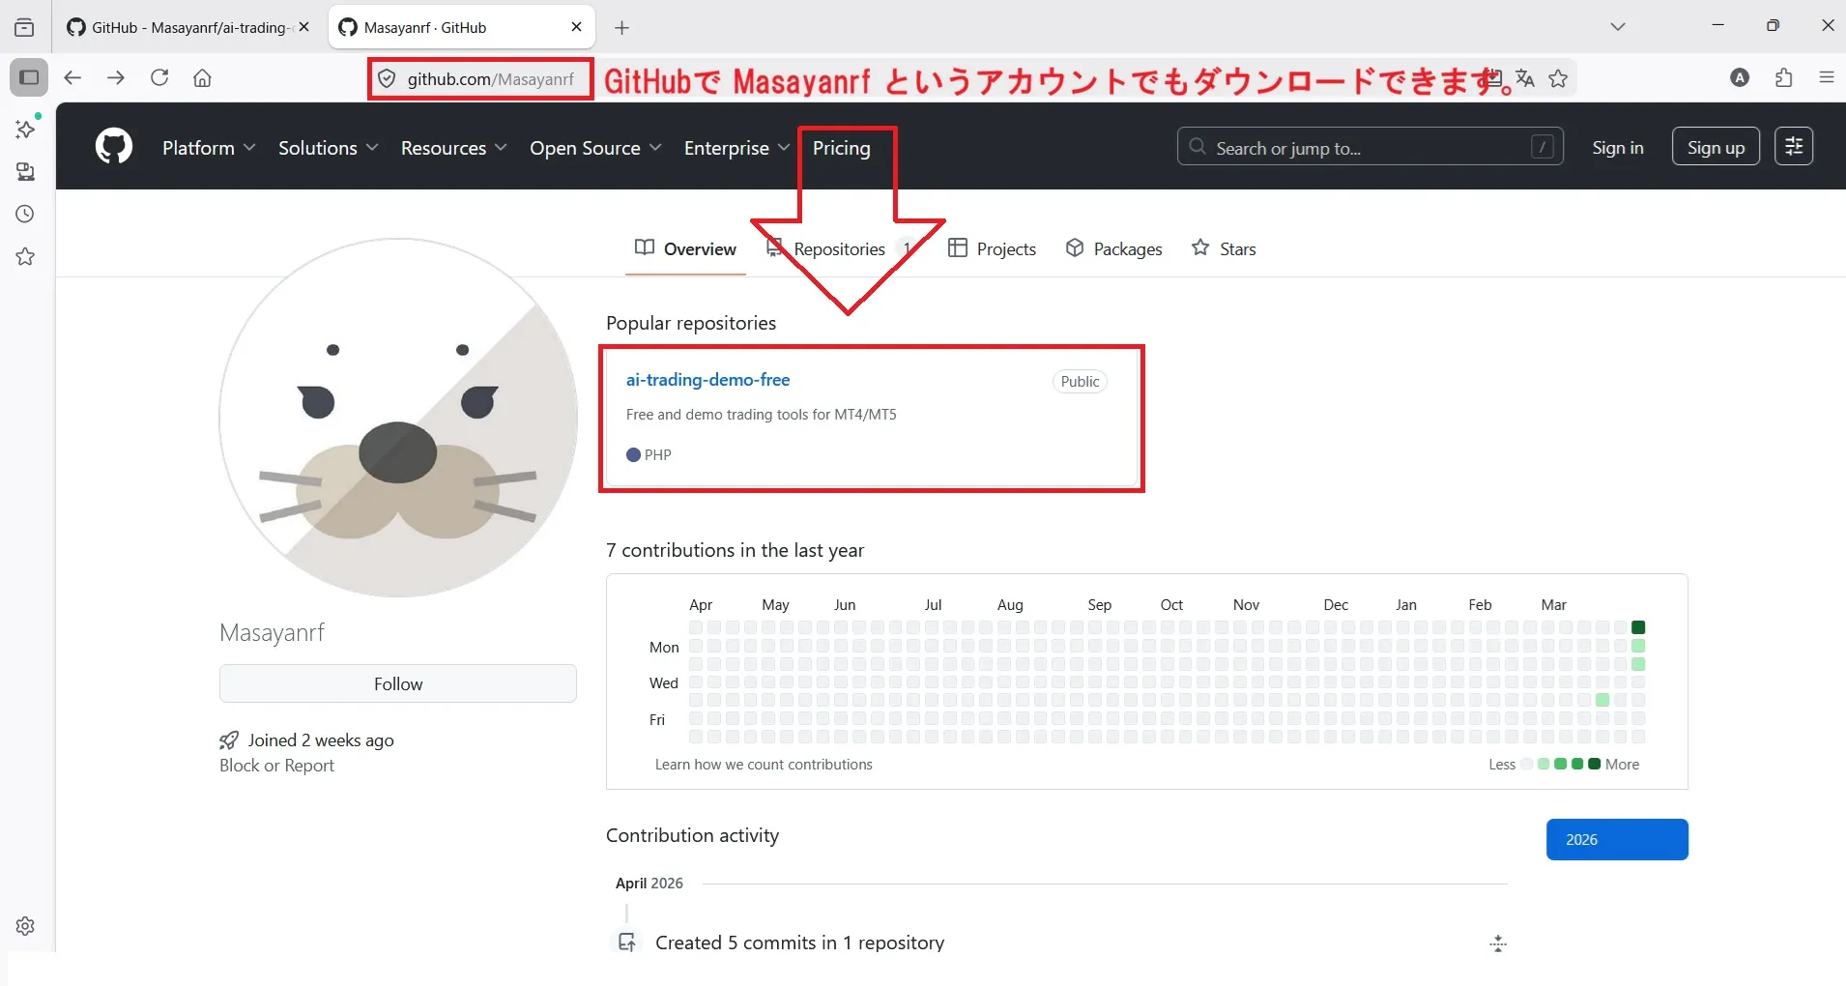Bookmark this page with star icon

pyautogui.click(x=1558, y=78)
